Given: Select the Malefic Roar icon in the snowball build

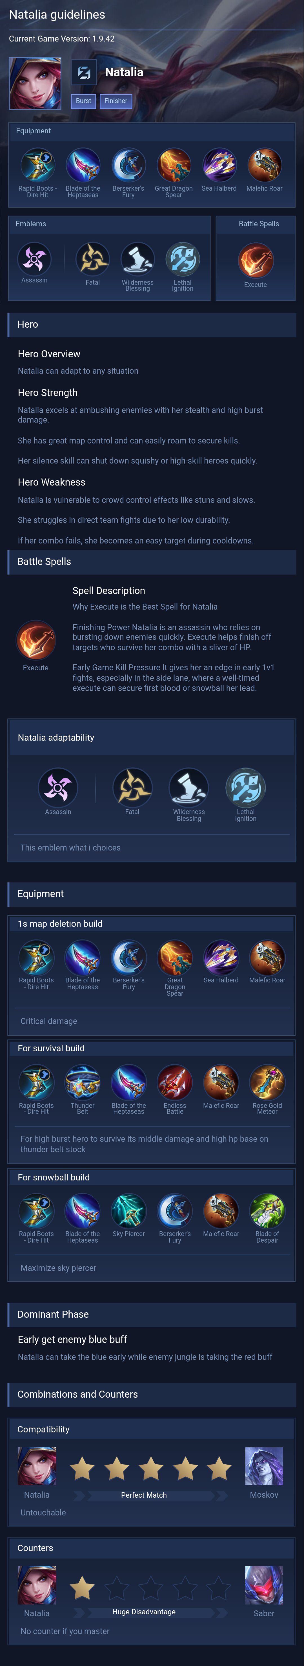Looking at the screenshot, I should point(221,1211).
